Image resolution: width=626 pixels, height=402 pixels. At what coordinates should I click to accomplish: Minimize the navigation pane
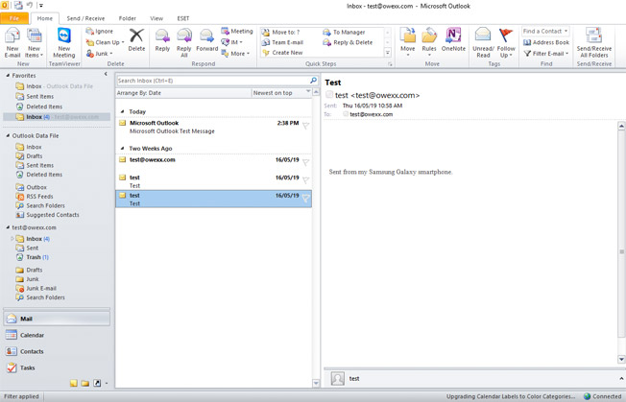coord(106,74)
